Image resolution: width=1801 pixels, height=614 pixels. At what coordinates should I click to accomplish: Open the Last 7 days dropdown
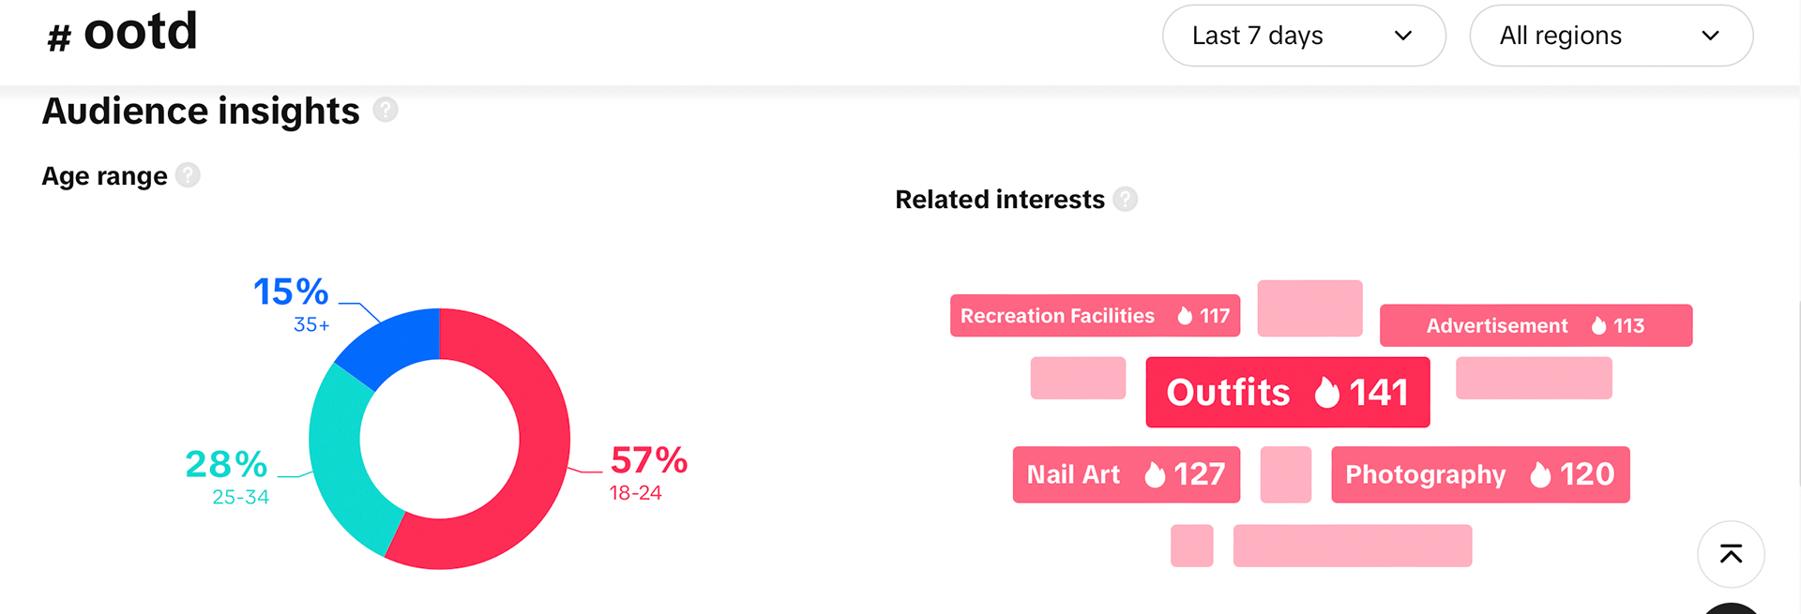click(1303, 36)
